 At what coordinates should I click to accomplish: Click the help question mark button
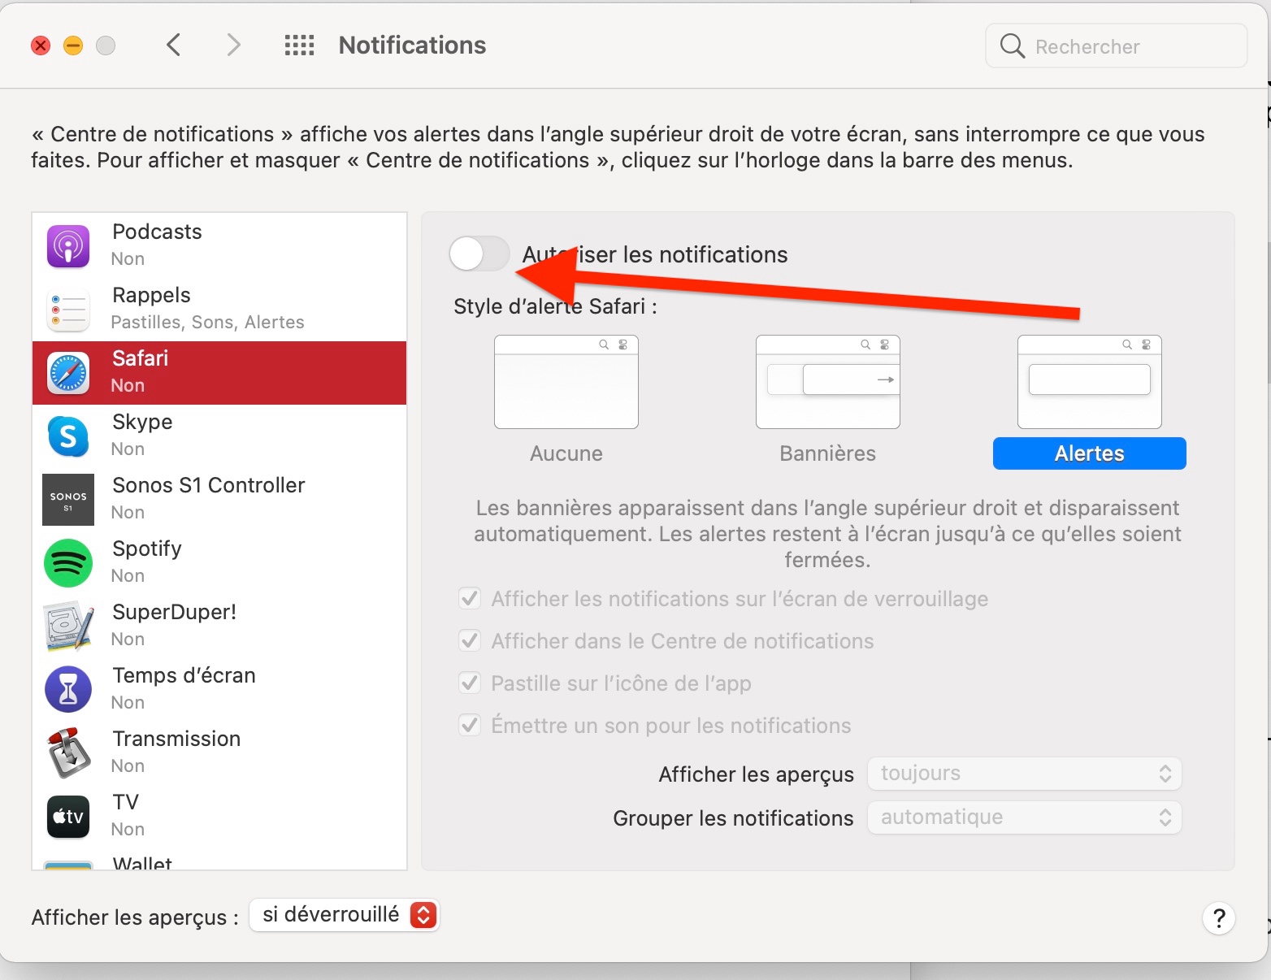(x=1218, y=918)
